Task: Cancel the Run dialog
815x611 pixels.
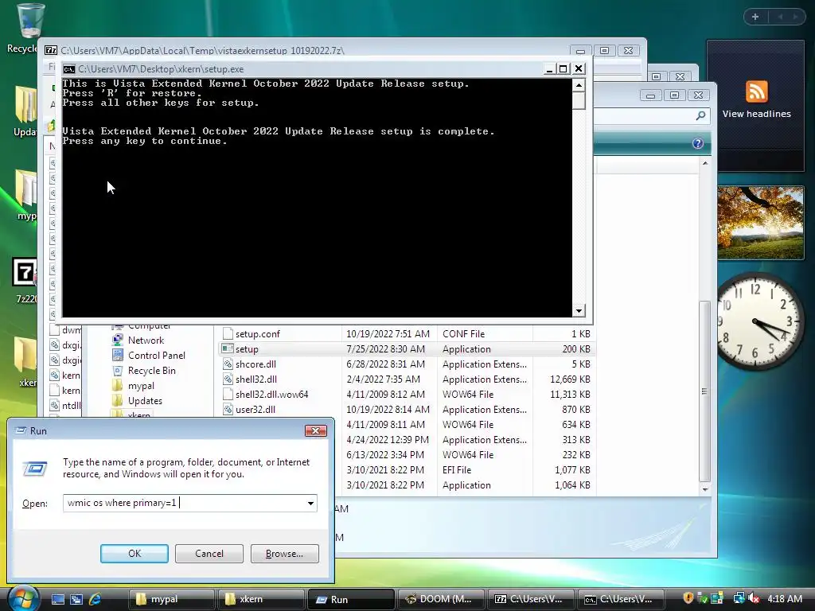Action: click(x=209, y=554)
